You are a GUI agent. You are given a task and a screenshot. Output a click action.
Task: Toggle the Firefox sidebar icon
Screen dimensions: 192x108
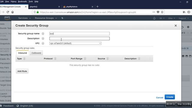pyautogui.click(x=189, y=12)
